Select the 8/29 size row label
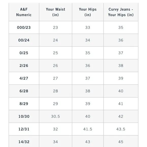This screenshot has height=147, width=147. [x=24, y=104]
